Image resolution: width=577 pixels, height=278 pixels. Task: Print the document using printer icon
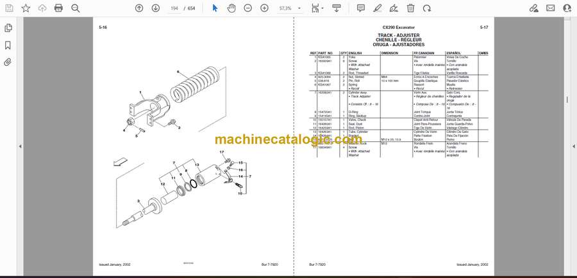[x=58, y=8]
